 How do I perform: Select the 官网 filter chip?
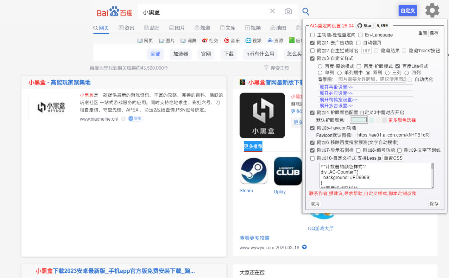[206, 54]
